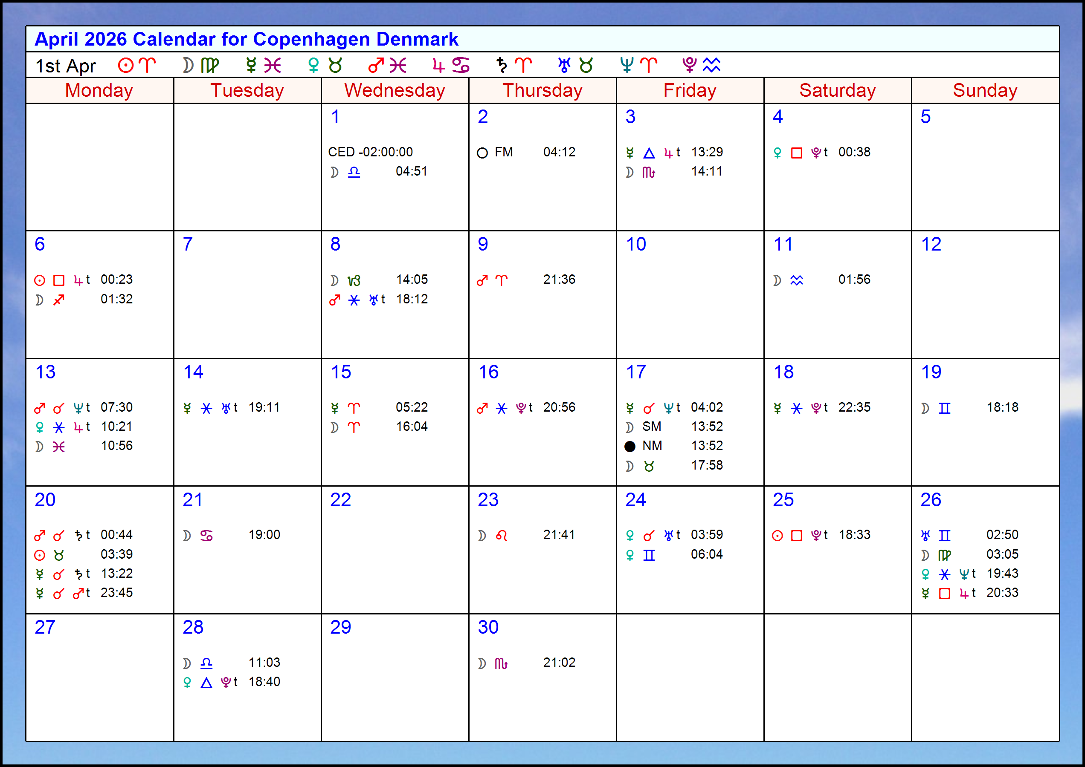
Task: Click the Saturday column header
Action: pos(838,90)
